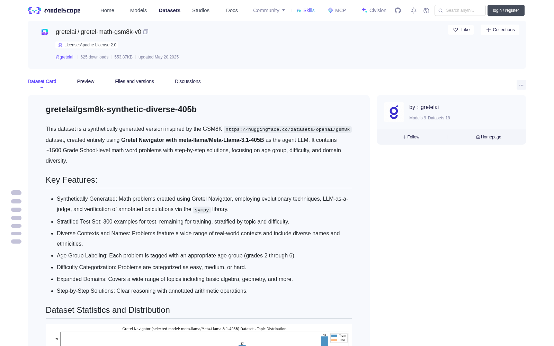Click the updated May 20,2025 text
The width and height of the screenshot is (554, 346).
coord(159,57)
